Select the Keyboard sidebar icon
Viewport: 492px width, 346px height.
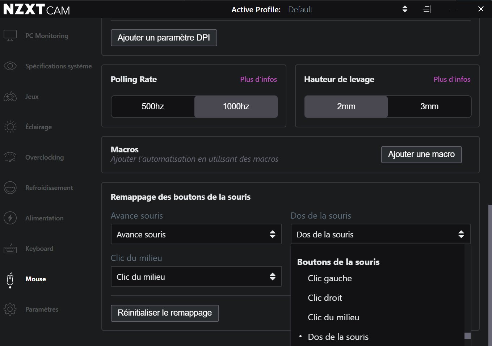10,248
